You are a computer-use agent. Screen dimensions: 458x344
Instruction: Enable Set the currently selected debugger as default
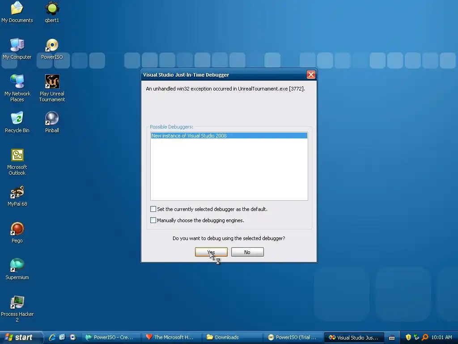pyautogui.click(x=153, y=209)
